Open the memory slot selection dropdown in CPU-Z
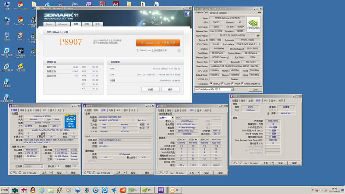This screenshot has width=345, height=194. pos(166,117)
